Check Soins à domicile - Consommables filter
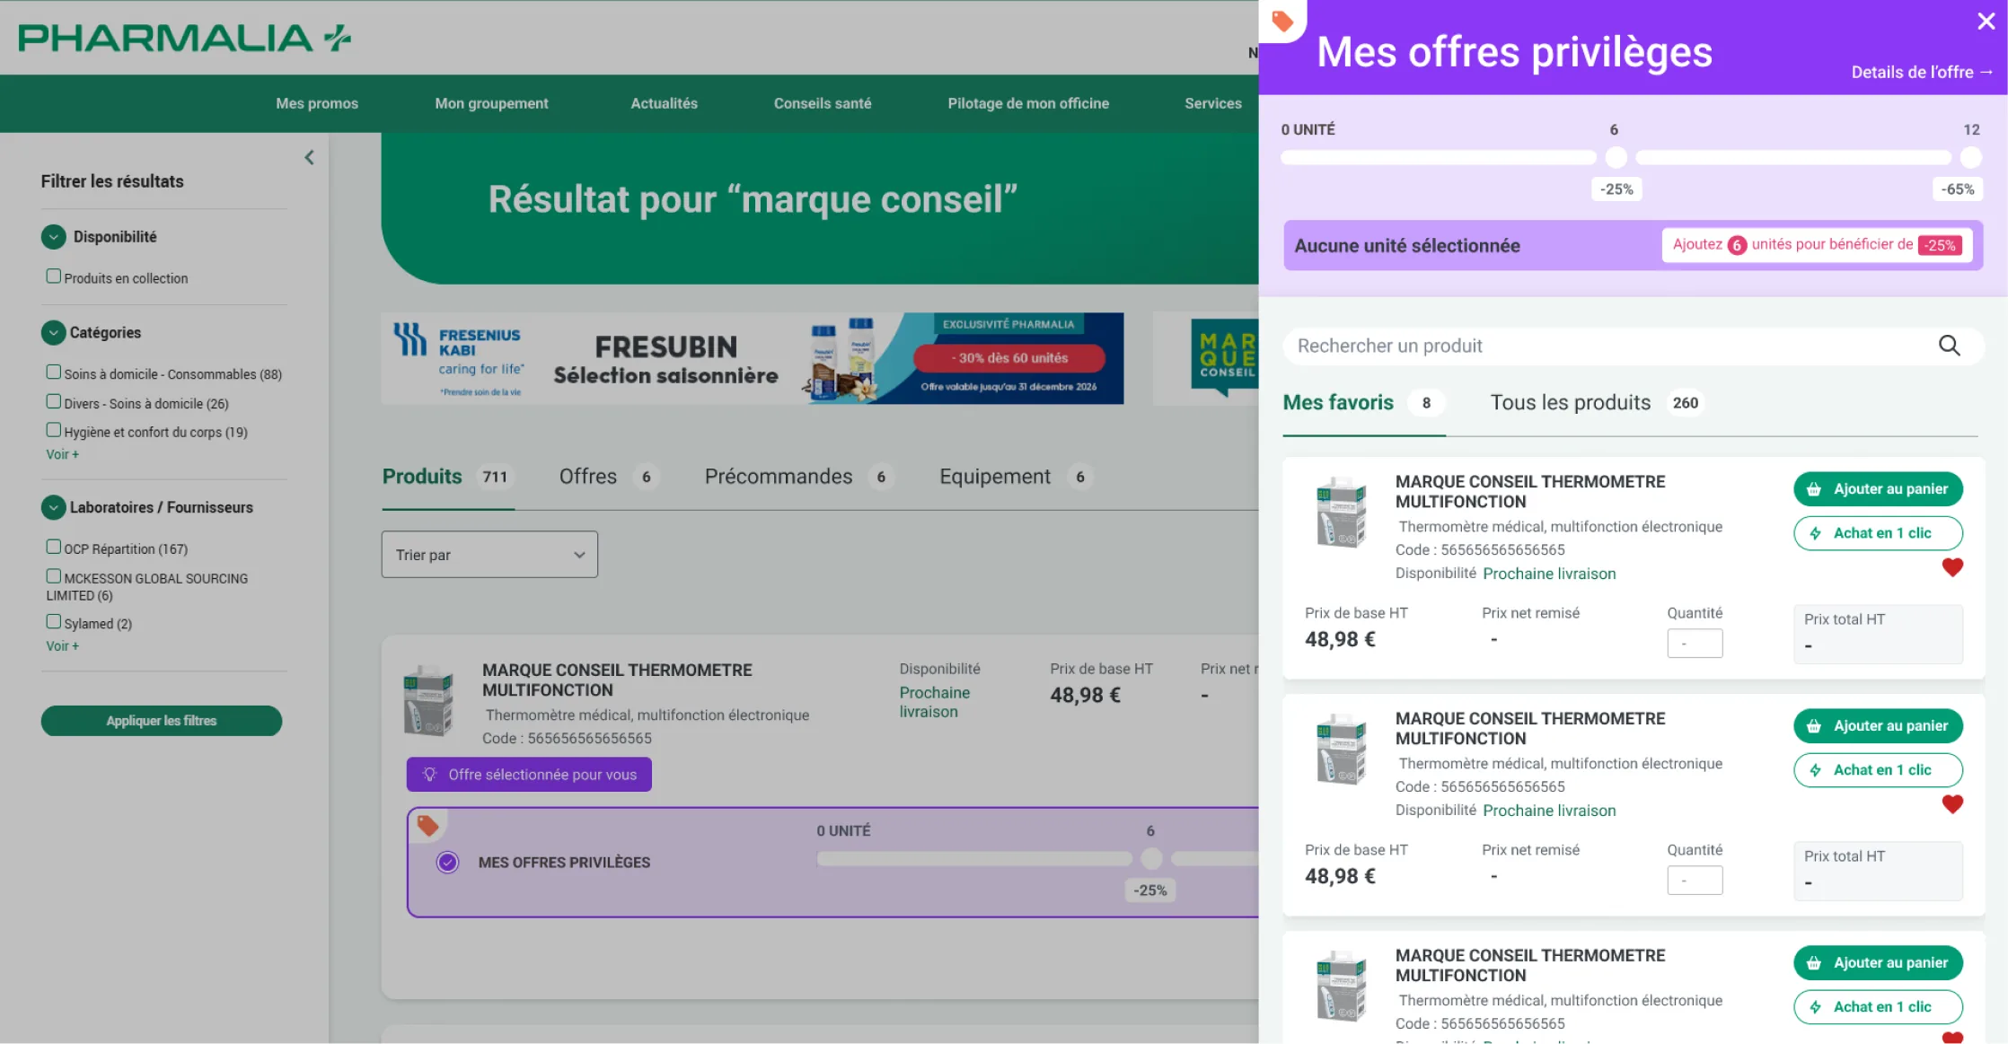Screen dimensions: 2008x1044 pyautogui.click(x=54, y=372)
